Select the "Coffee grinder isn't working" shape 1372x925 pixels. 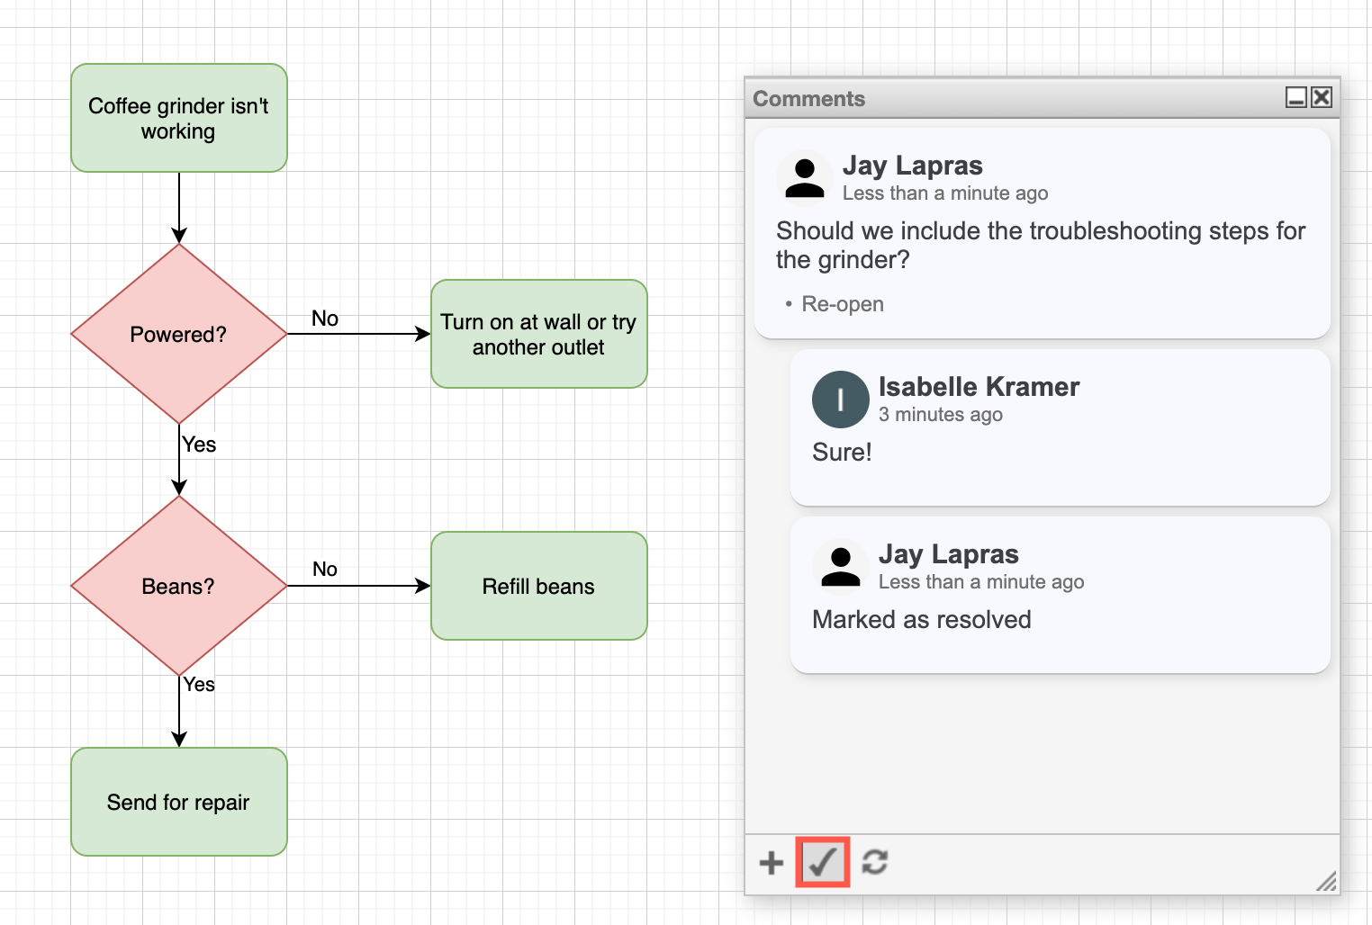(x=178, y=118)
